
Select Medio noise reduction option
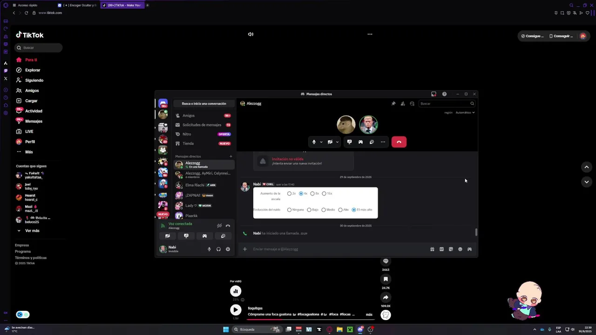tap(324, 210)
